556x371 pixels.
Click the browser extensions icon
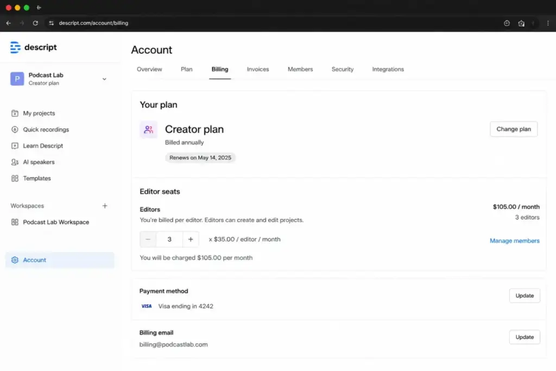521,23
